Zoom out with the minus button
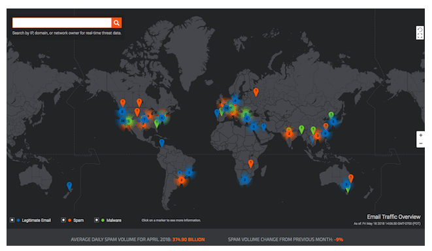The image size is (432, 251). coord(421,144)
